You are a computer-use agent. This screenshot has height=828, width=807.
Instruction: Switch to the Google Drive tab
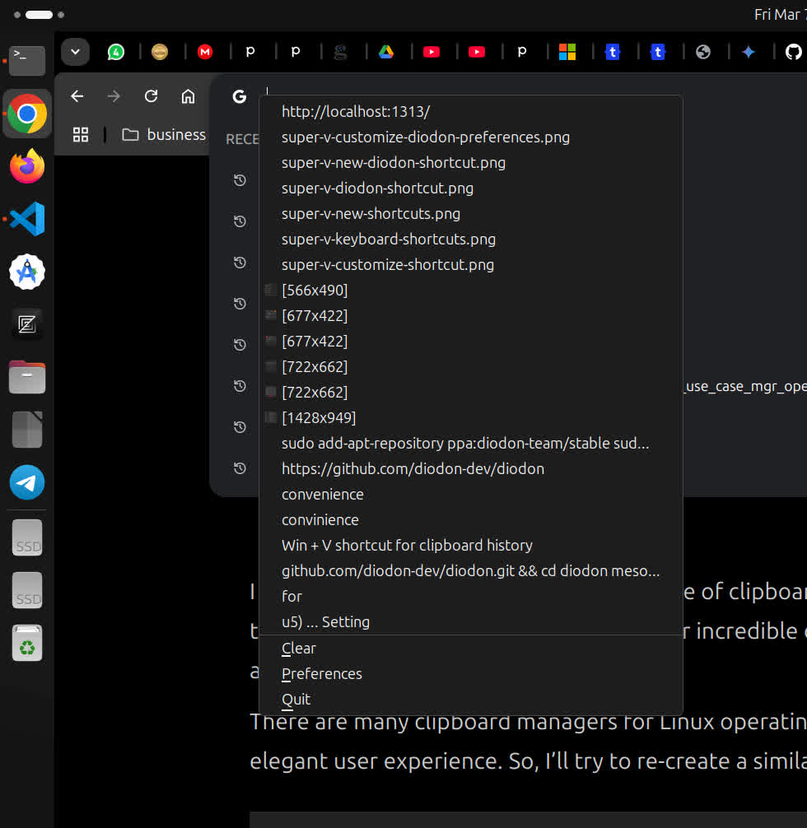pos(385,52)
